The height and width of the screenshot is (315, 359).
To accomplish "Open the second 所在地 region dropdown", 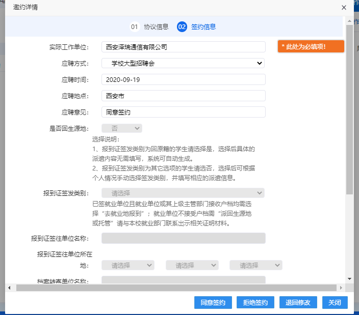I will (x=192, y=265).
